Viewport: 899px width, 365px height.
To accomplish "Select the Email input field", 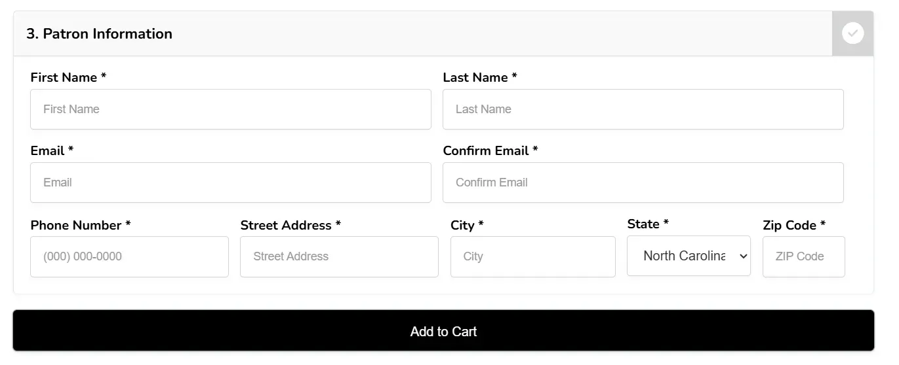I will (x=231, y=182).
